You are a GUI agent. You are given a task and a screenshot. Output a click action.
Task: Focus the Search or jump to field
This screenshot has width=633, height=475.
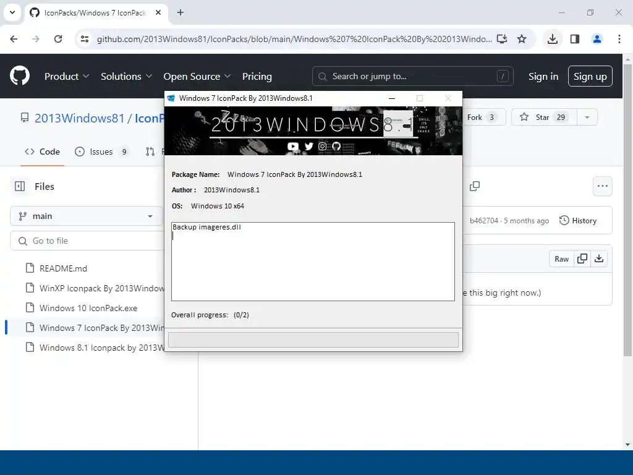[x=412, y=76]
